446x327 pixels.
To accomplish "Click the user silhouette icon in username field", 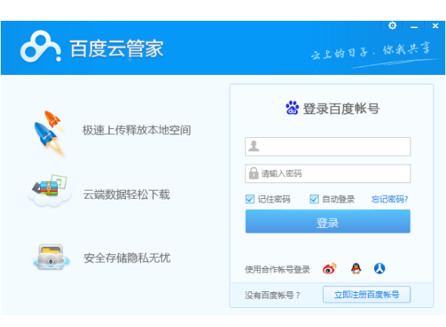I will 253,146.
